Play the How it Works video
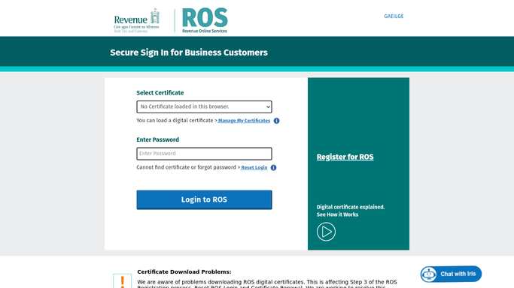 click(326, 232)
